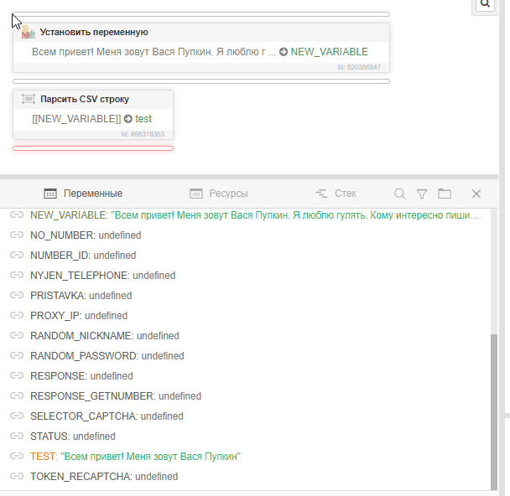Image resolution: width=510 pixels, height=496 pixels.
Task: Click the link icon beside NEW_VARIABLE
Action: (16, 215)
